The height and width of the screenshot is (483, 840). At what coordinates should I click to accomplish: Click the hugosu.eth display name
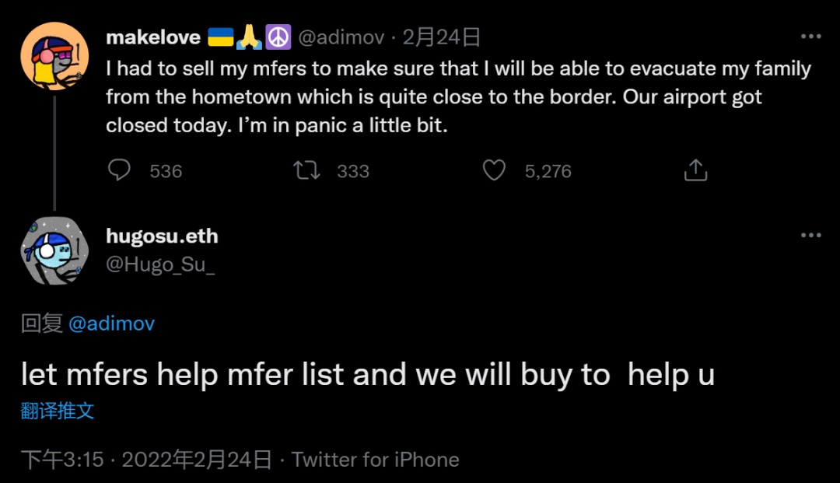coord(162,236)
